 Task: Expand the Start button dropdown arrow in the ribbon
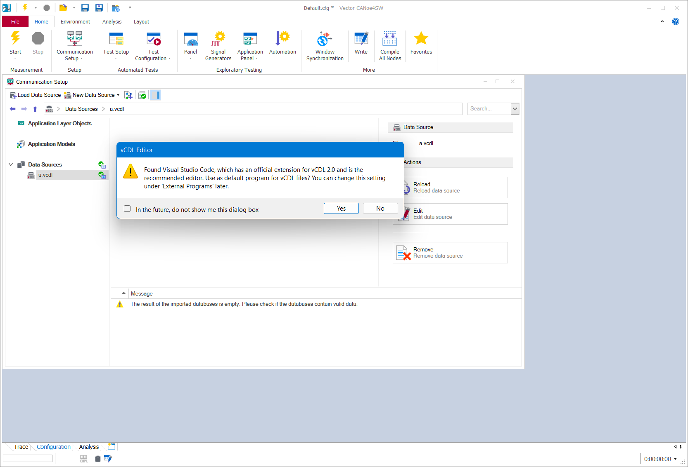pos(15,59)
